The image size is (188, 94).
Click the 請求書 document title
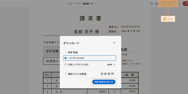tap(91, 18)
